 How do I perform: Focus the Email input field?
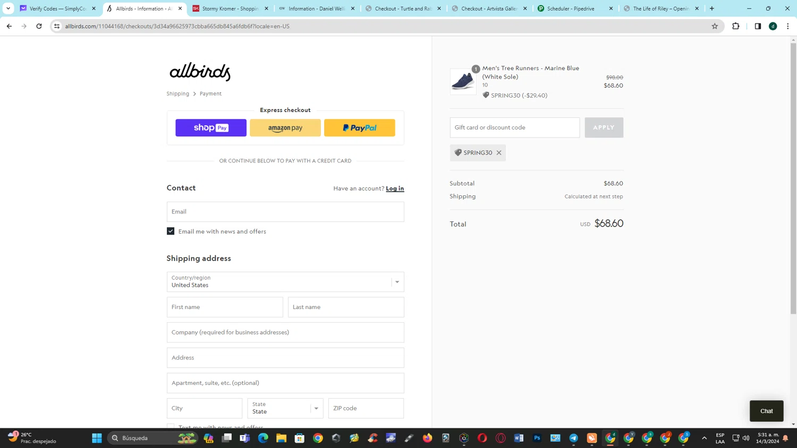285,212
